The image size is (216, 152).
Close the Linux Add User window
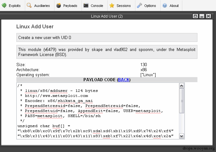pyautogui.click(x=208, y=16)
